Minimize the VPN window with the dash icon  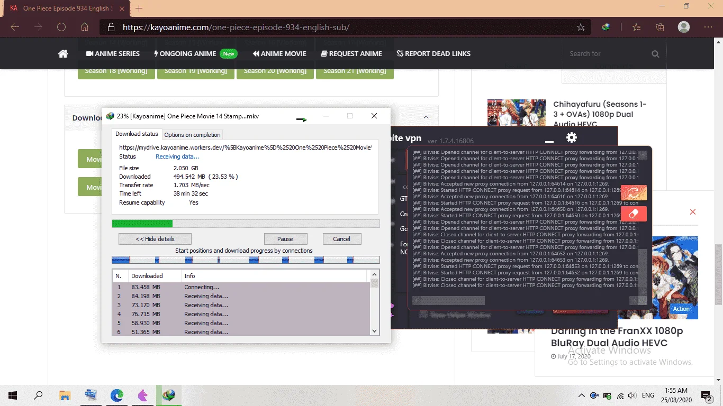point(549,141)
